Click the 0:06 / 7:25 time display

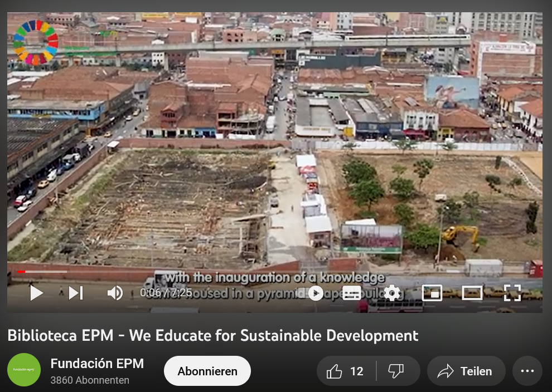[166, 292]
